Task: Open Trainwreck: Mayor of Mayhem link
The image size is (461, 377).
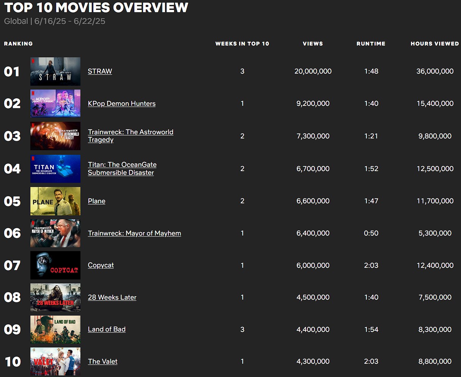Action: click(134, 233)
